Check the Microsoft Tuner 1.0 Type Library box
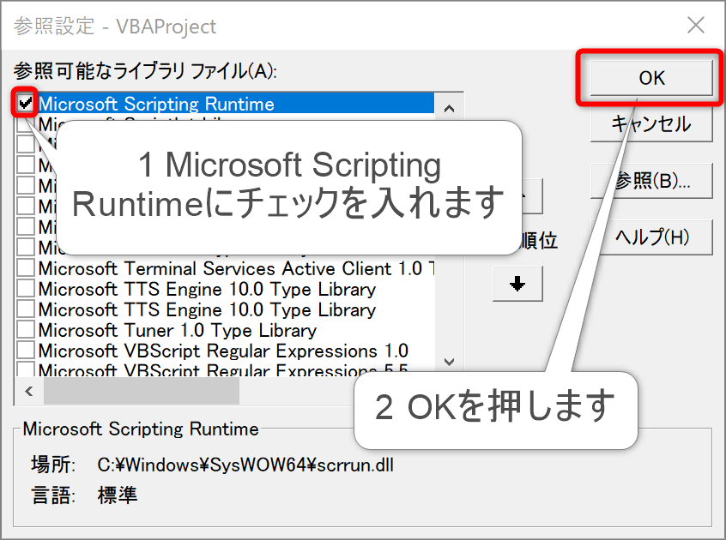The height and width of the screenshot is (540, 726). pos(26,330)
